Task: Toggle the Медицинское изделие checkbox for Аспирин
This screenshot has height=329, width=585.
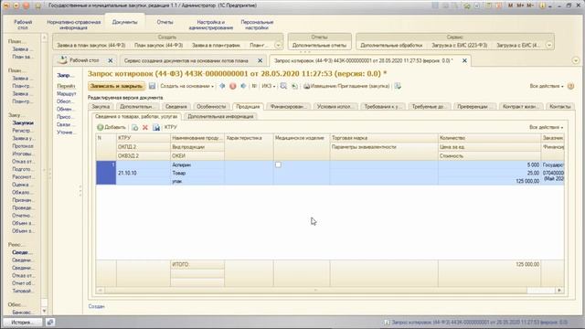Action: [278, 164]
